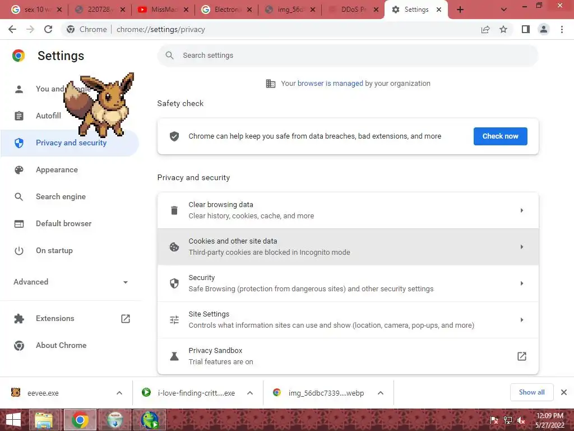This screenshot has height=431, width=574.
Task: Expand arrow for Cookies and other site data
Action: (x=522, y=247)
